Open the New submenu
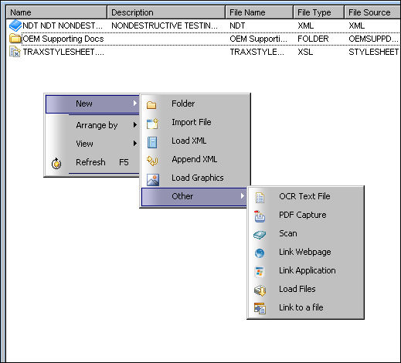The height and width of the screenshot is (363, 401). [93, 104]
